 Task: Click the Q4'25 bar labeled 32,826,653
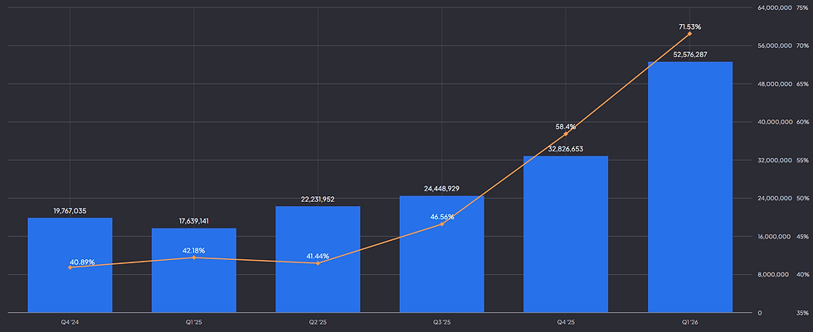coord(566,234)
